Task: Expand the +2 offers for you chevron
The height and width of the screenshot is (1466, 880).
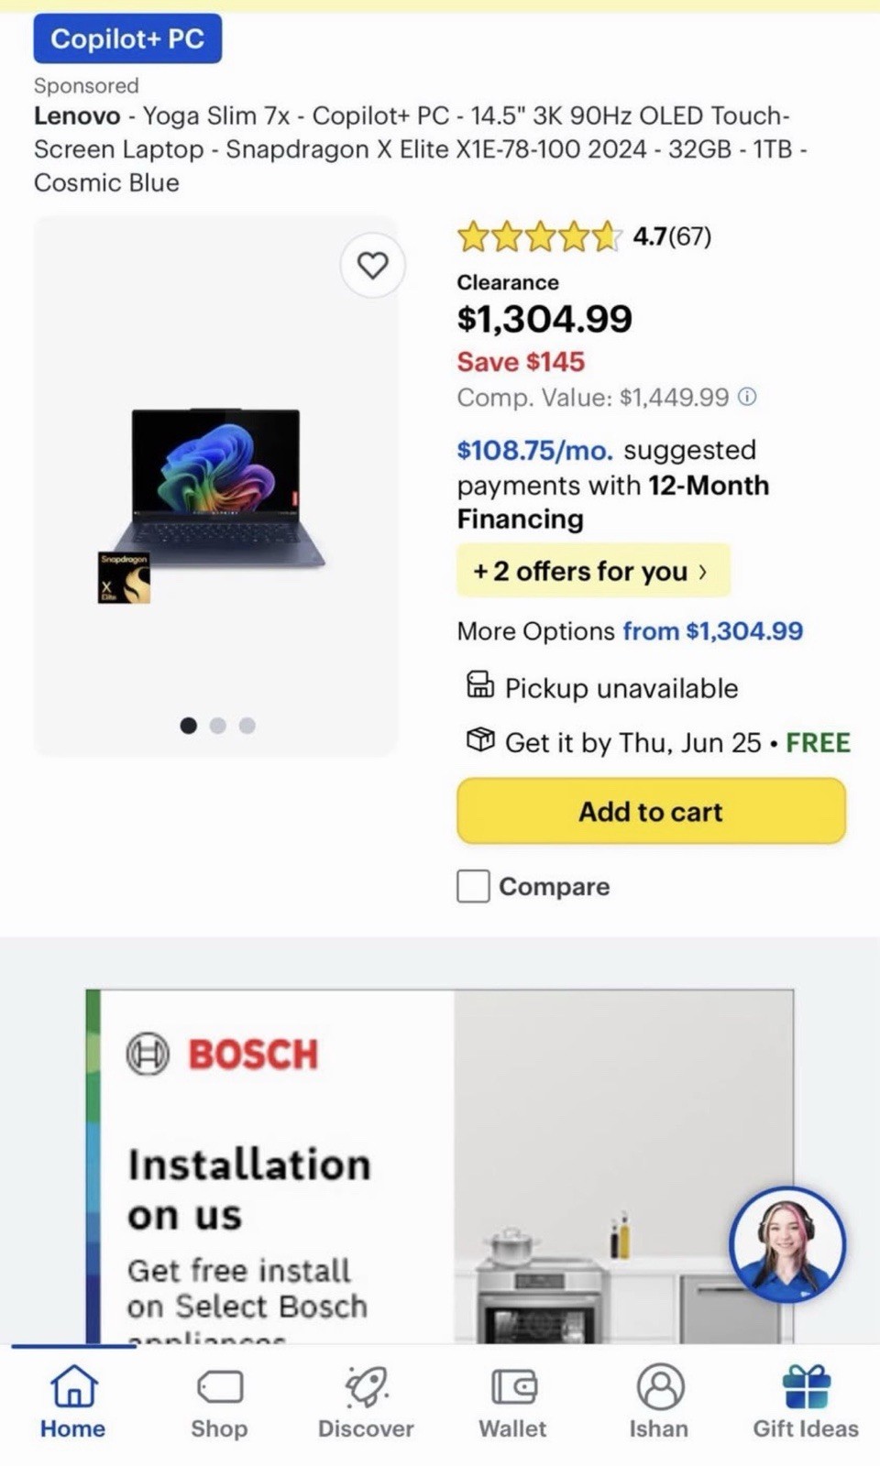Action: [x=703, y=571]
